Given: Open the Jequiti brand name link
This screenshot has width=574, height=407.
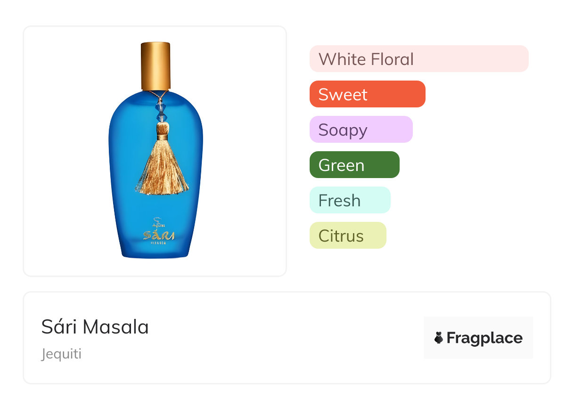Looking at the screenshot, I should 61,354.
